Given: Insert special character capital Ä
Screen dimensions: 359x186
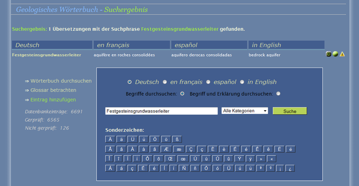Looking at the screenshot, I should (110, 139).
